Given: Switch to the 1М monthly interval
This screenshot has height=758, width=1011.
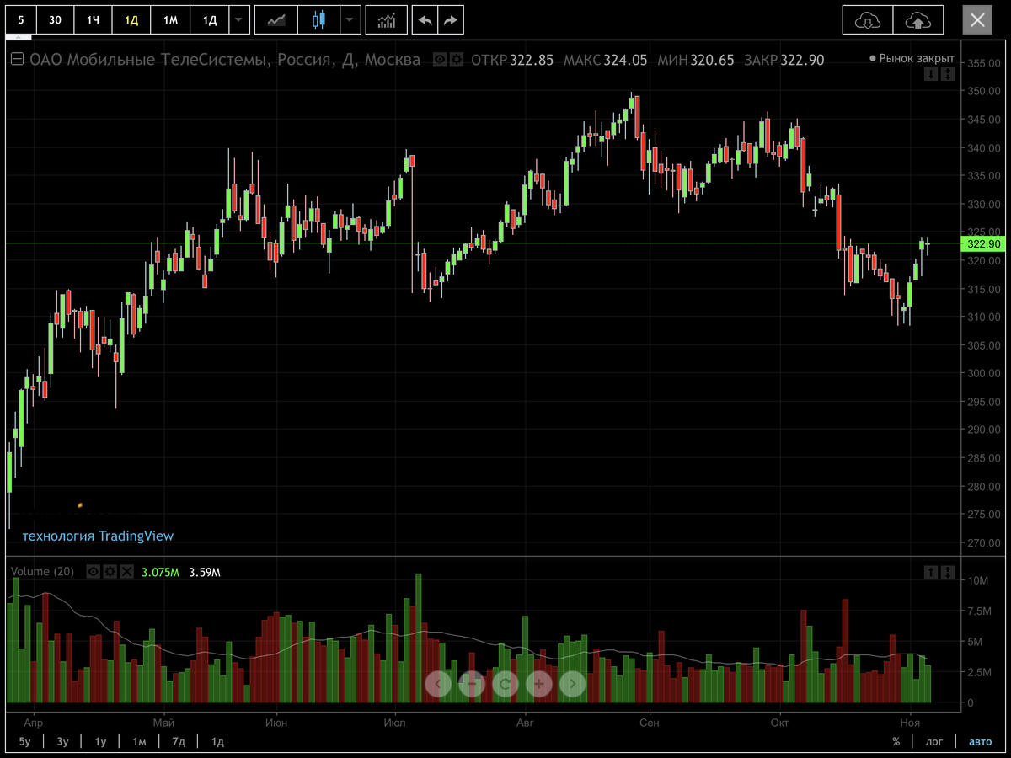Looking at the screenshot, I should [x=170, y=20].
